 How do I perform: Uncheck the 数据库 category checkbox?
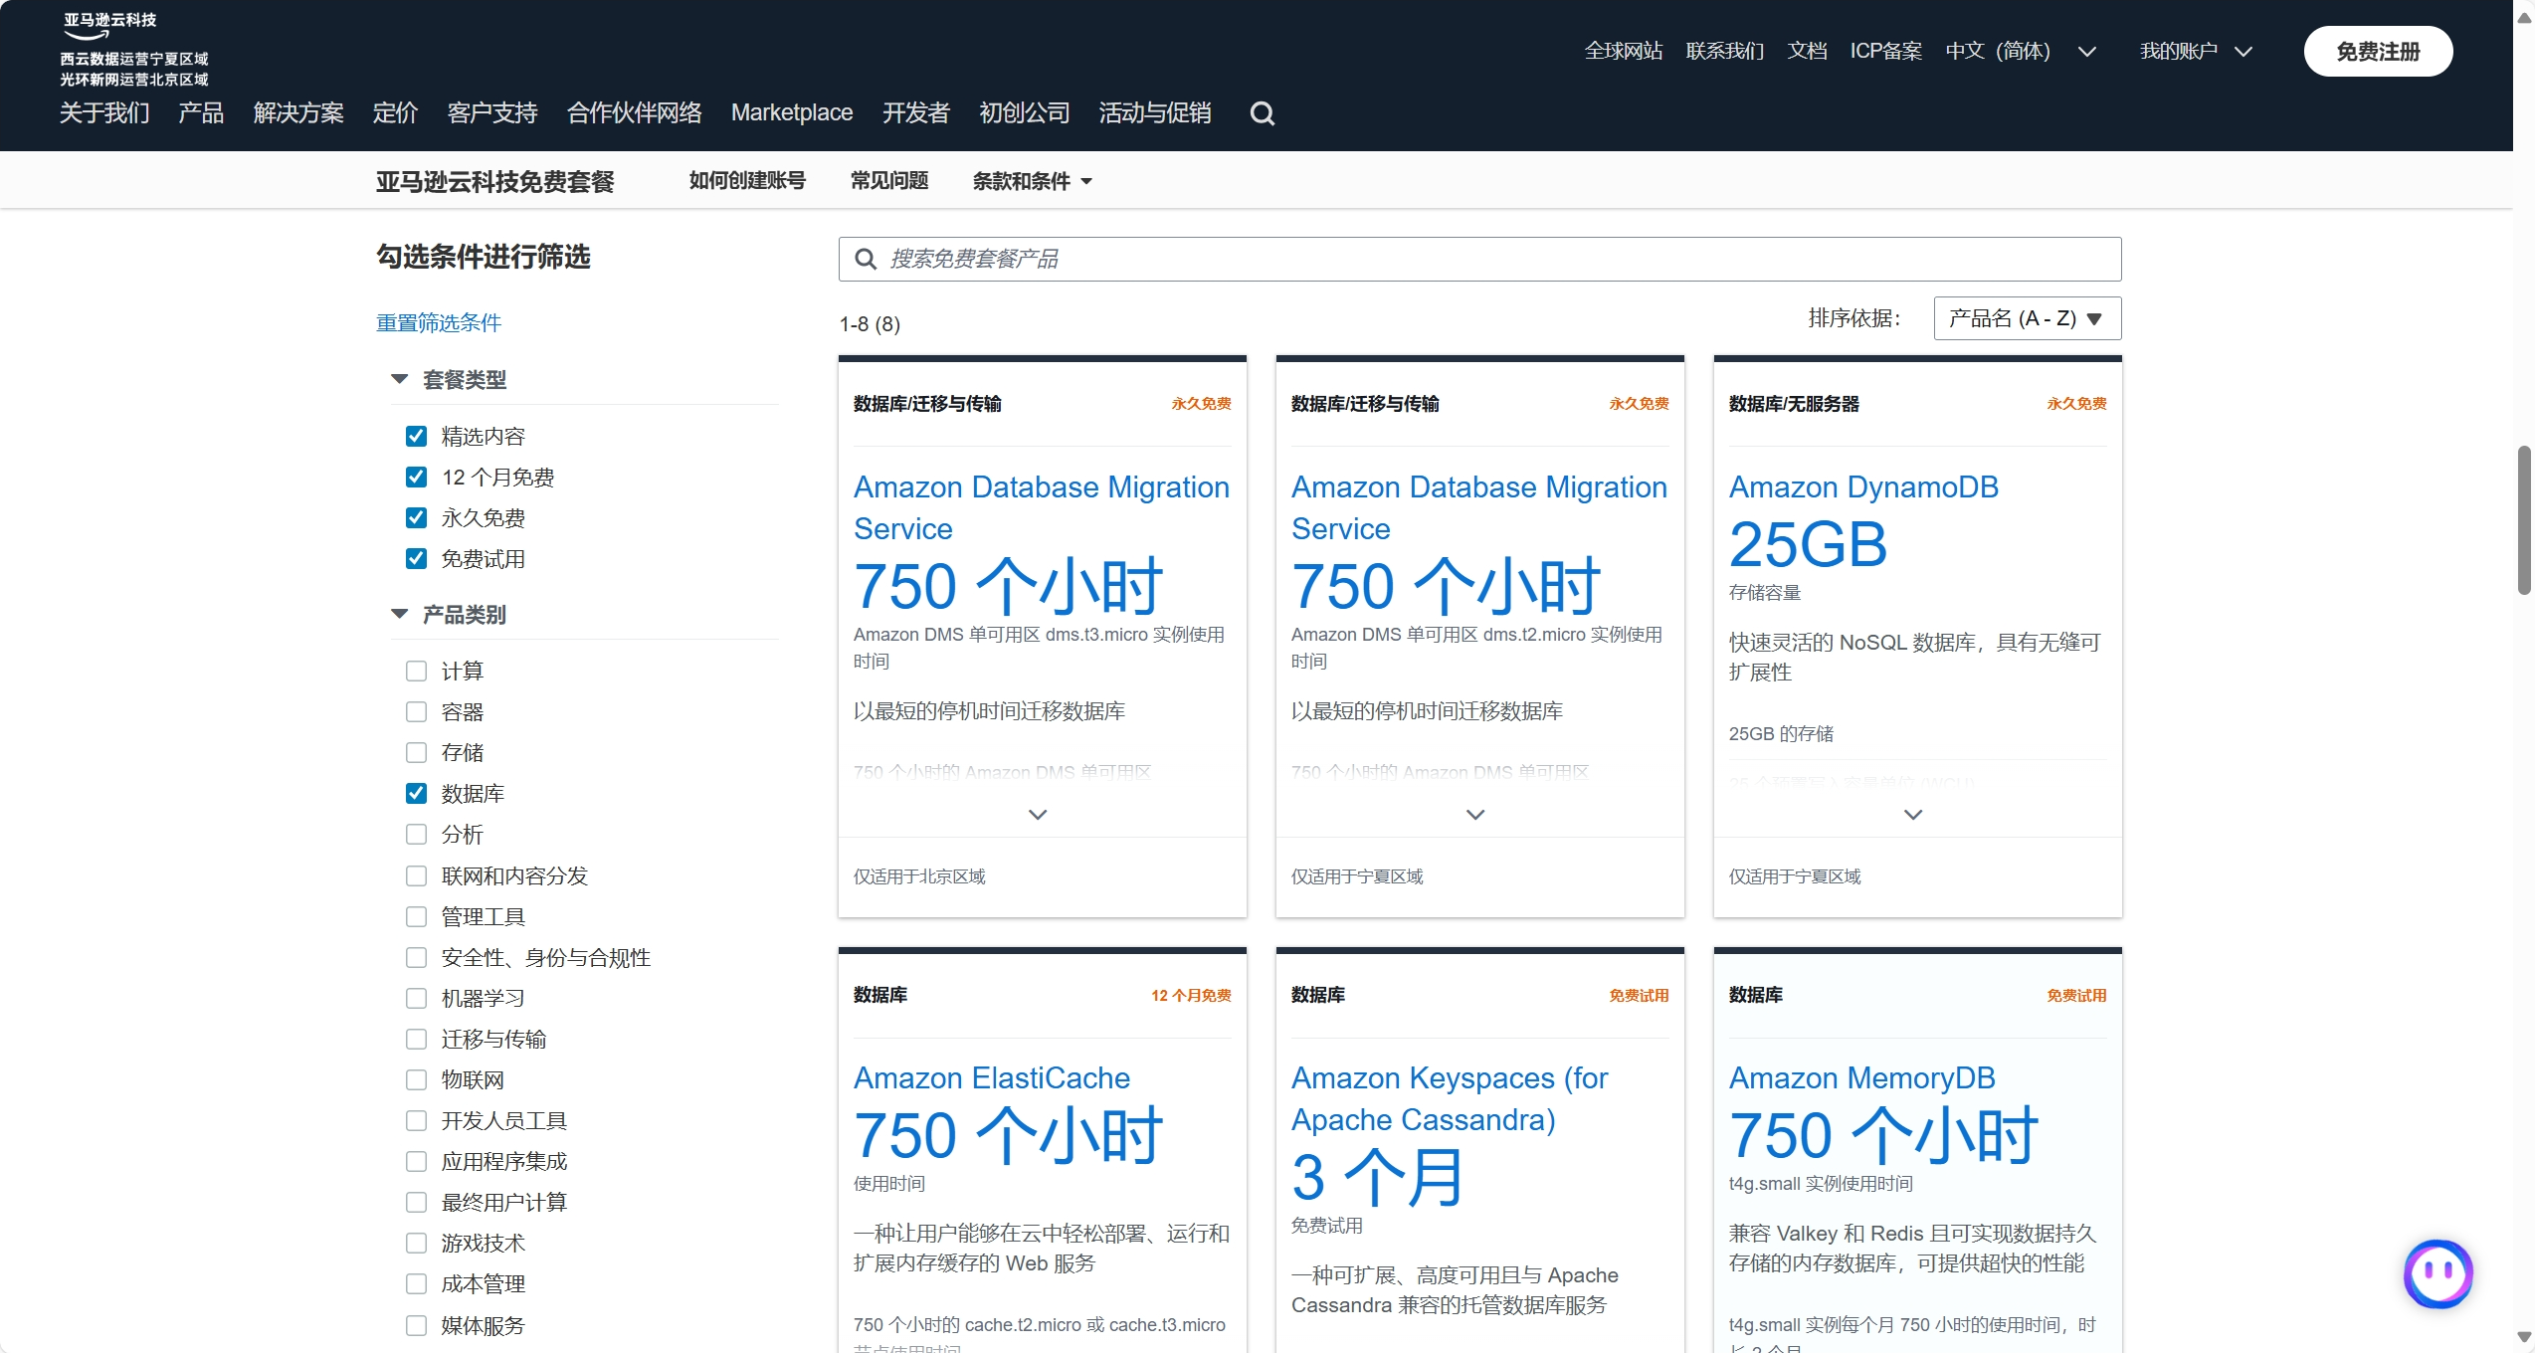(416, 793)
